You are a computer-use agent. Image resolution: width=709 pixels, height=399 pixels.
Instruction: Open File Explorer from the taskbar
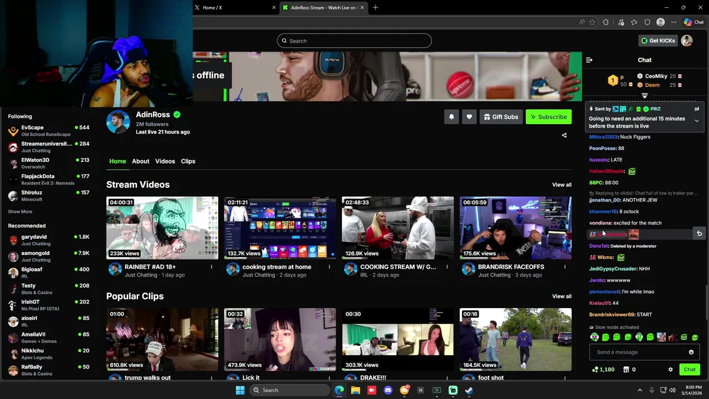[356, 390]
